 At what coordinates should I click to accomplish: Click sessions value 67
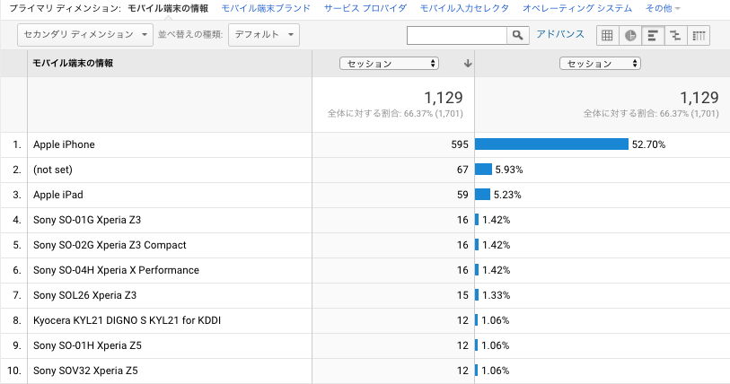(x=462, y=170)
